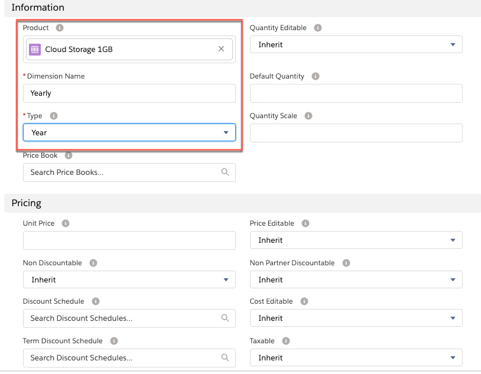Click the Dimension Name field showing Yearly
481x374 pixels.
[x=129, y=93]
